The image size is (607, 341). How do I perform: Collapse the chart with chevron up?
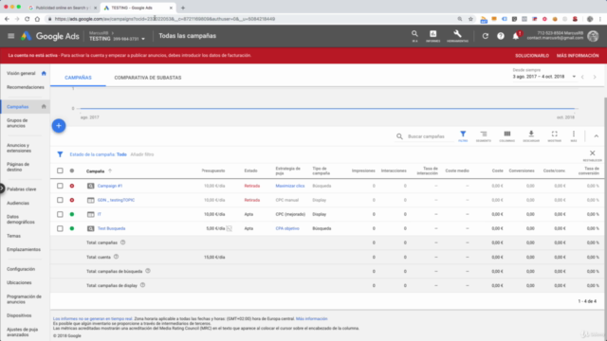click(x=597, y=136)
